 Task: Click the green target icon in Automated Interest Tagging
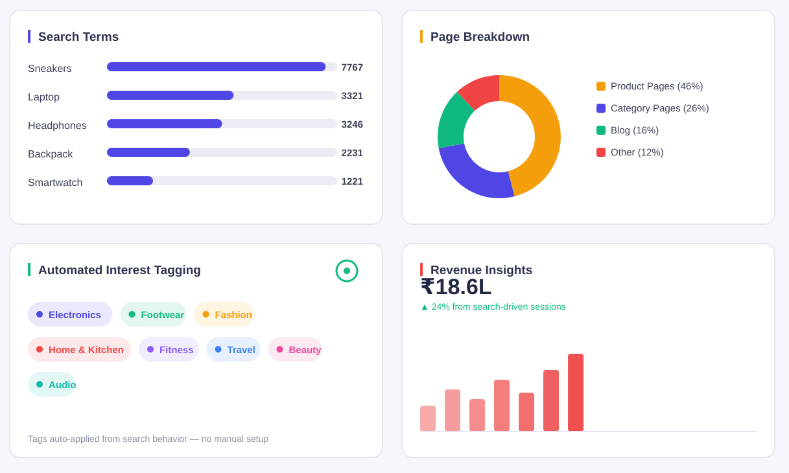click(x=347, y=271)
